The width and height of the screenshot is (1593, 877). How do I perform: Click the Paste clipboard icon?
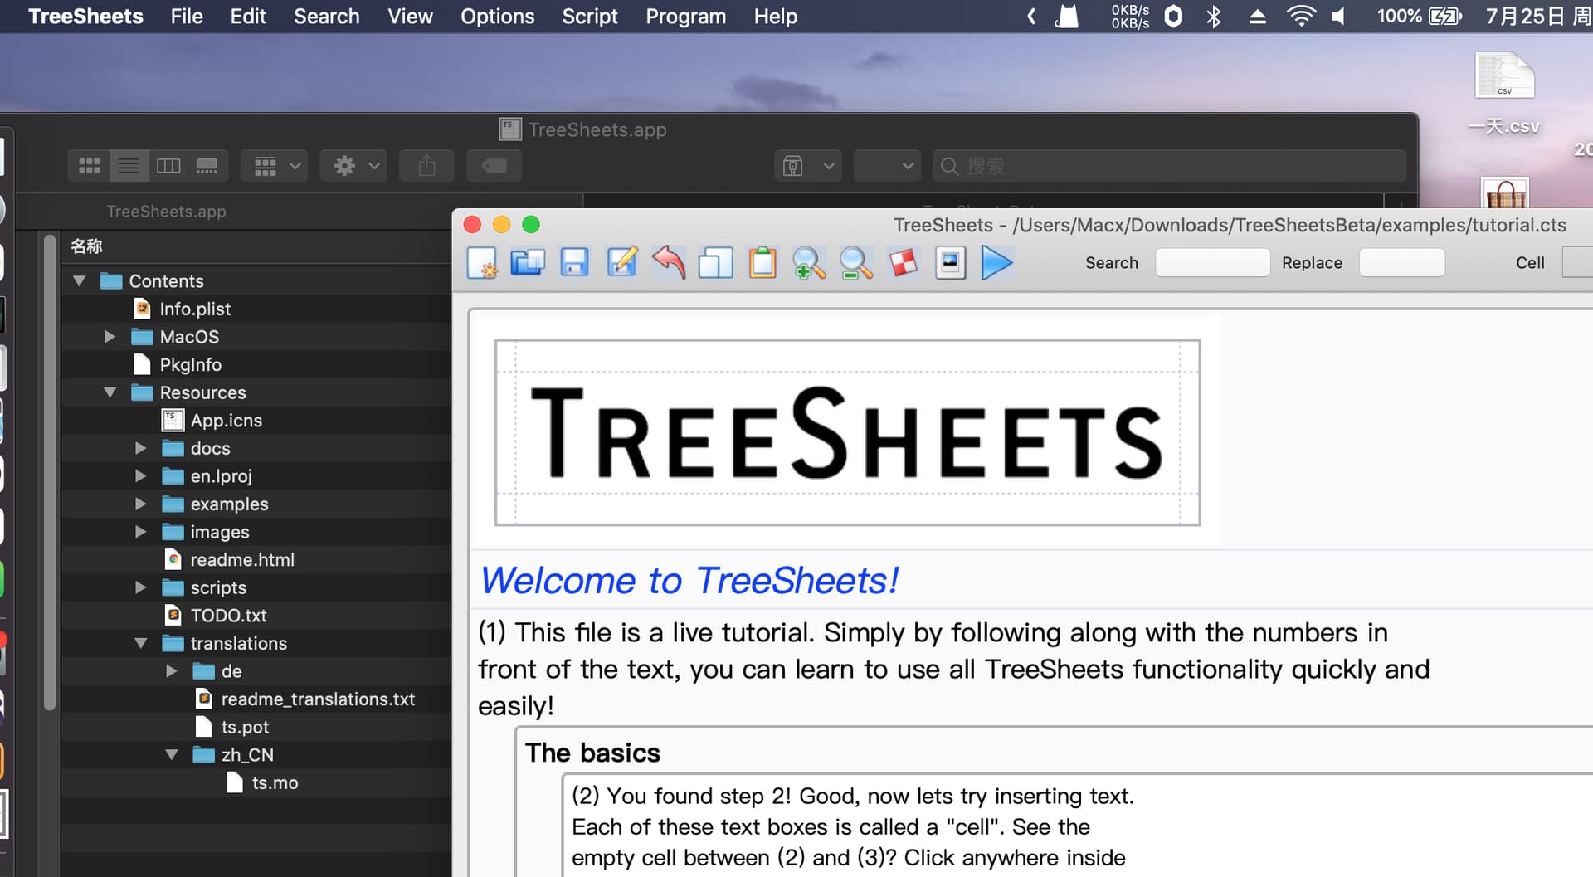762,263
